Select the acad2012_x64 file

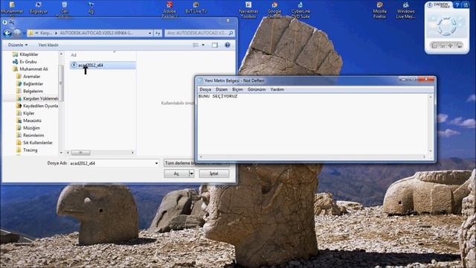103,66
